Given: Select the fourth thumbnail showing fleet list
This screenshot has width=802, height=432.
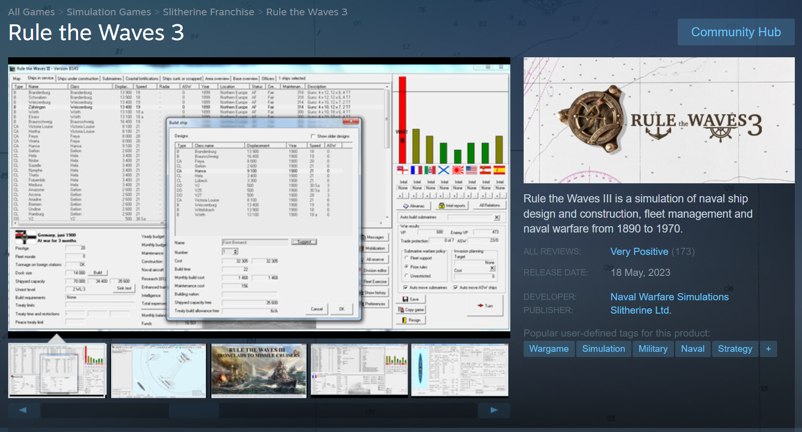Looking at the screenshot, I should [359, 370].
